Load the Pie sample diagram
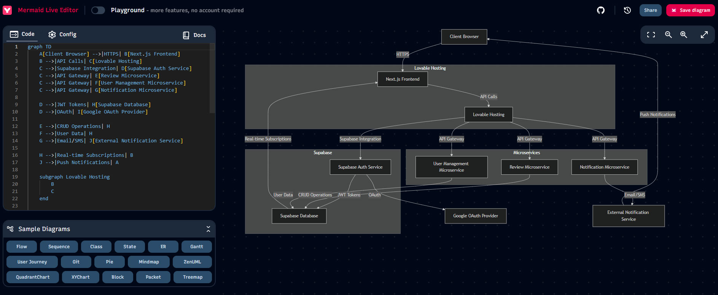718x295 pixels. click(110, 262)
